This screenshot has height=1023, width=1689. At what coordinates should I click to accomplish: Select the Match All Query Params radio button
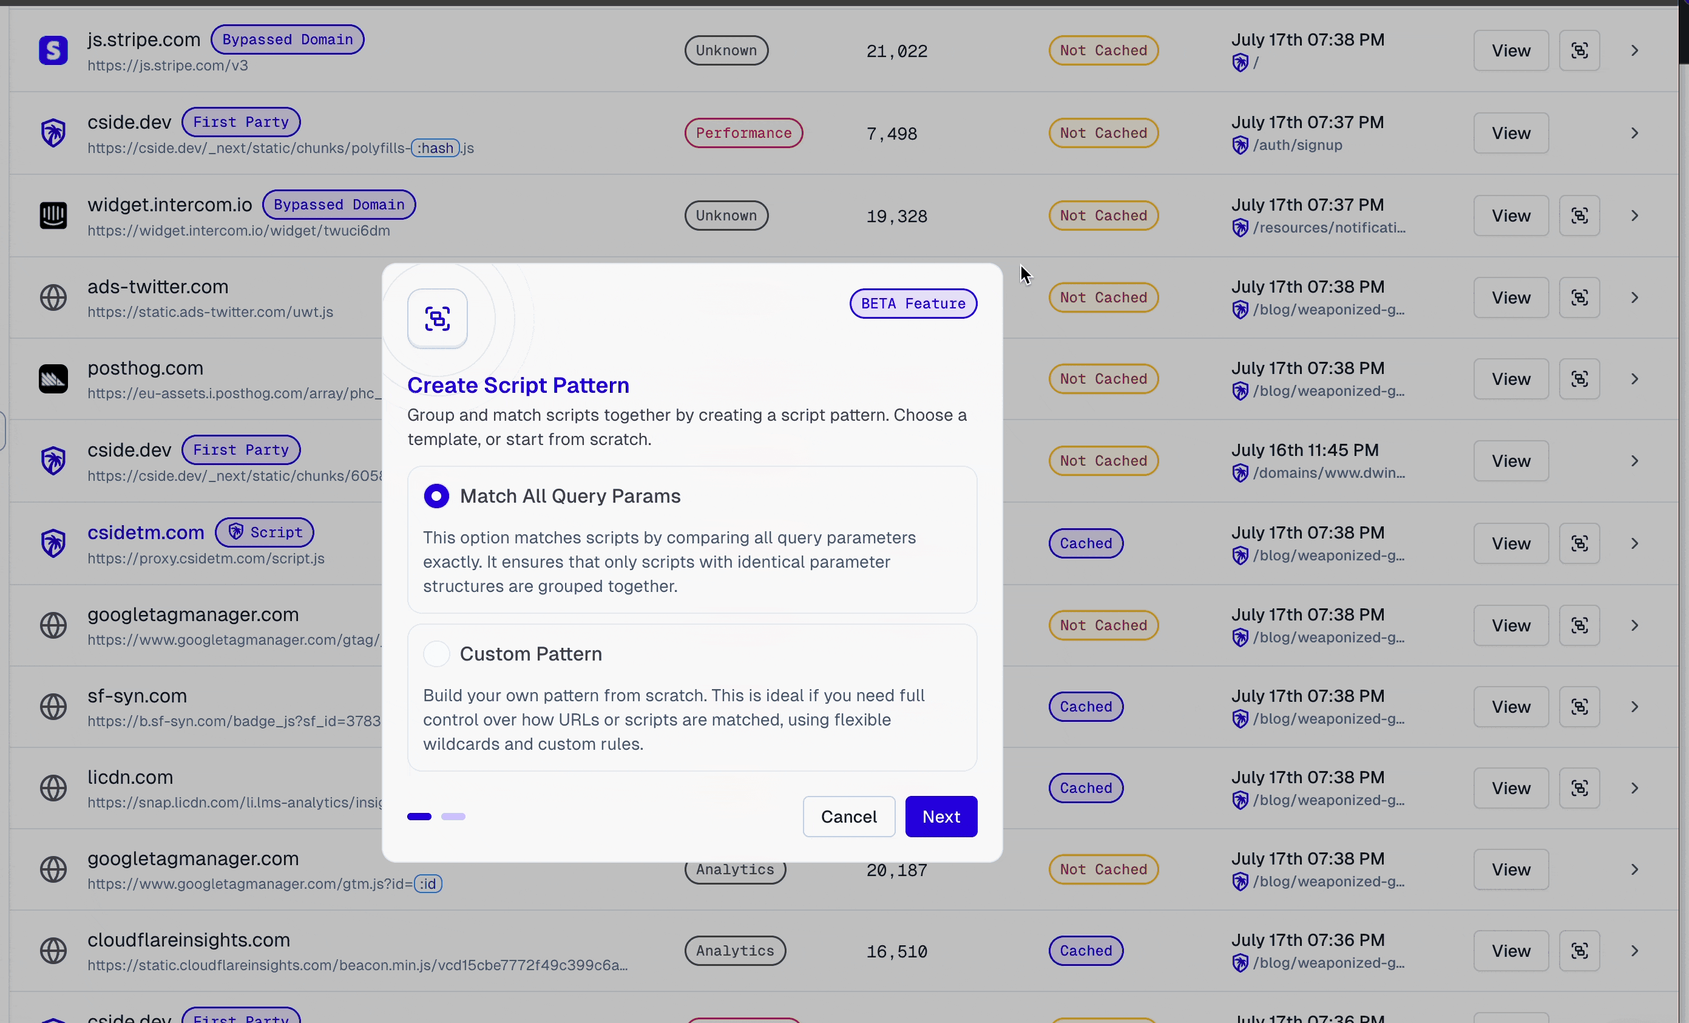point(436,496)
